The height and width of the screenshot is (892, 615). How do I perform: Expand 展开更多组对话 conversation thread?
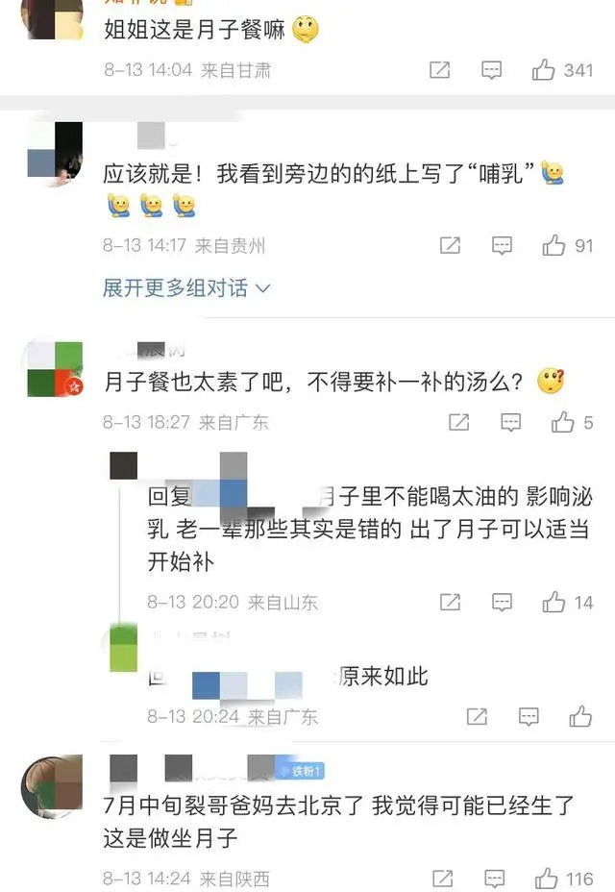point(186,287)
